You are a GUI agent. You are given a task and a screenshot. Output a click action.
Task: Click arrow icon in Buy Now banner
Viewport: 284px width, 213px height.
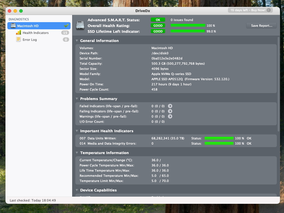(x=269, y=10)
